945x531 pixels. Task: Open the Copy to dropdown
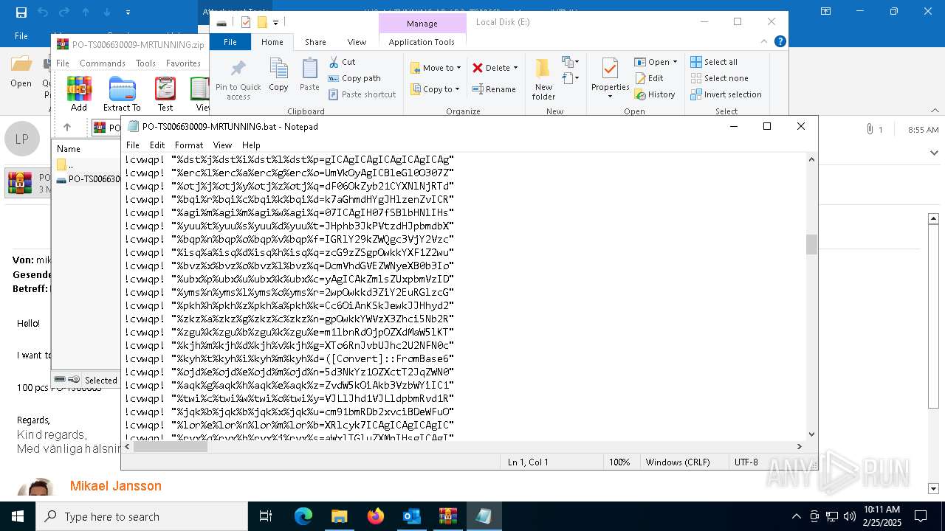(434, 89)
